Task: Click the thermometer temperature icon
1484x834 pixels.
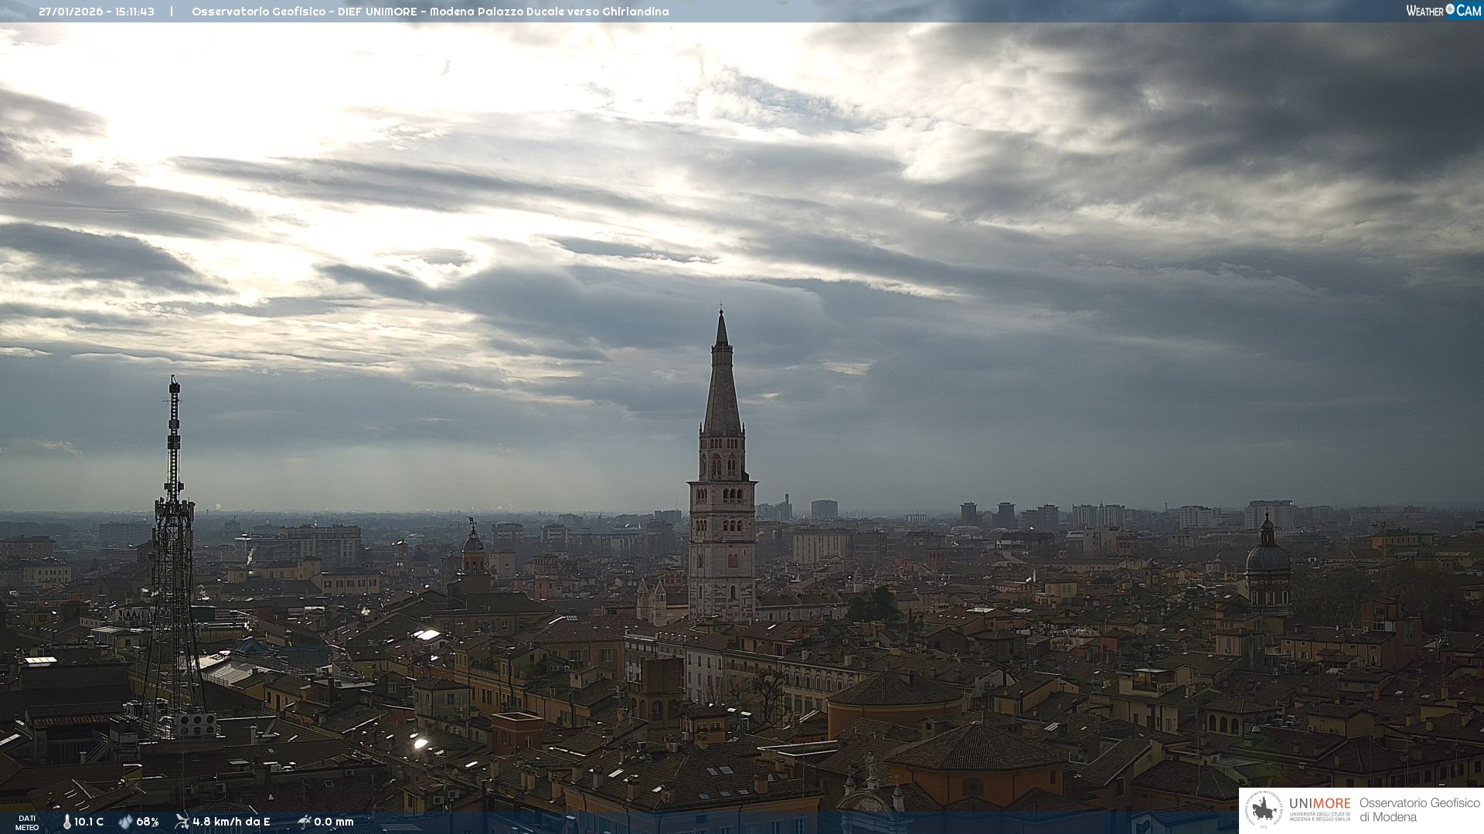Action: coord(66,822)
